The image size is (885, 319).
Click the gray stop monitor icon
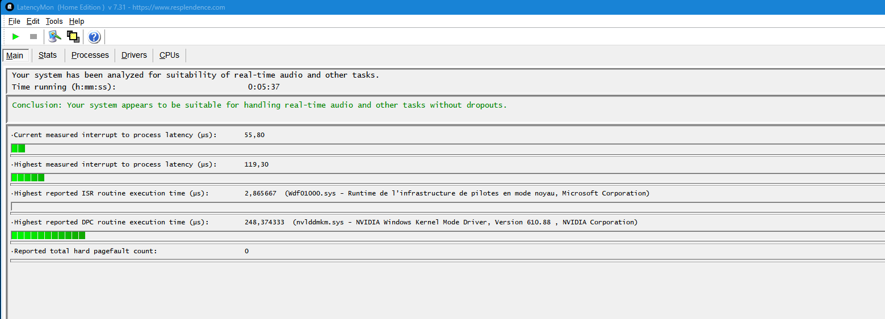(33, 37)
